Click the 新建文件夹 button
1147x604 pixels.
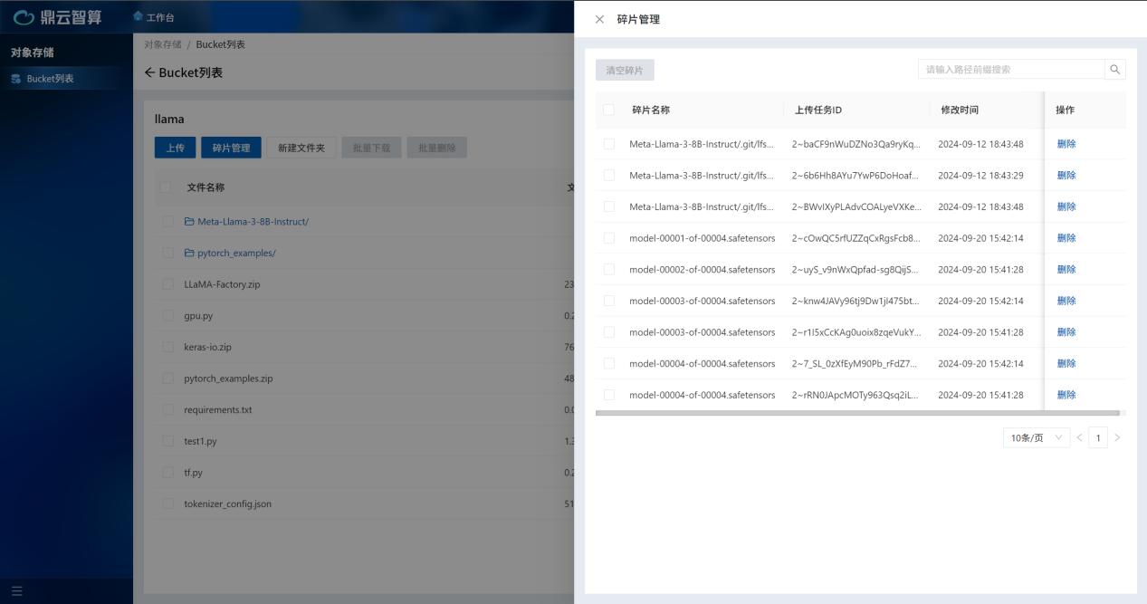[x=301, y=148]
